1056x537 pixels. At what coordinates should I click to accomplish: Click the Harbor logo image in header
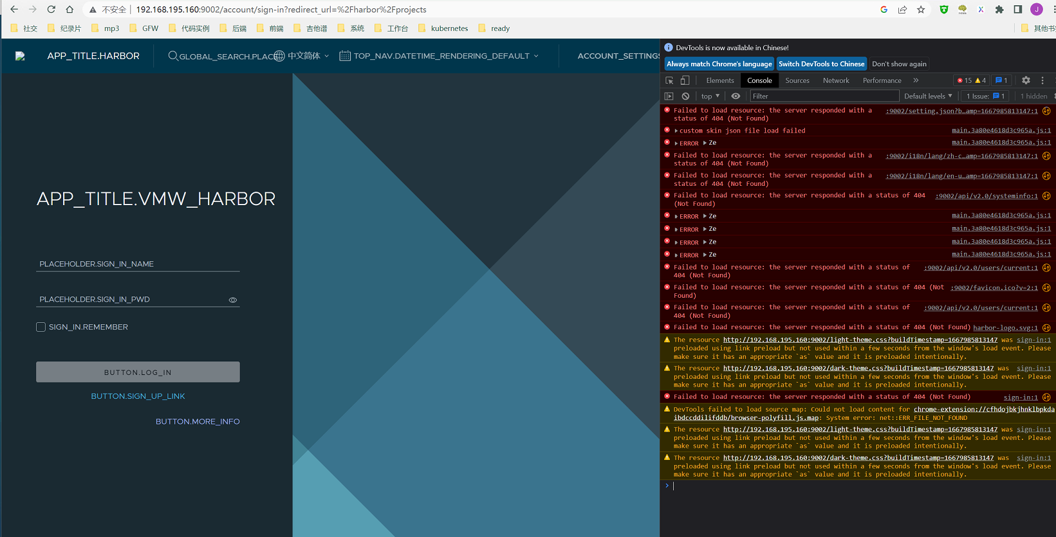click(x=20, y=56)
